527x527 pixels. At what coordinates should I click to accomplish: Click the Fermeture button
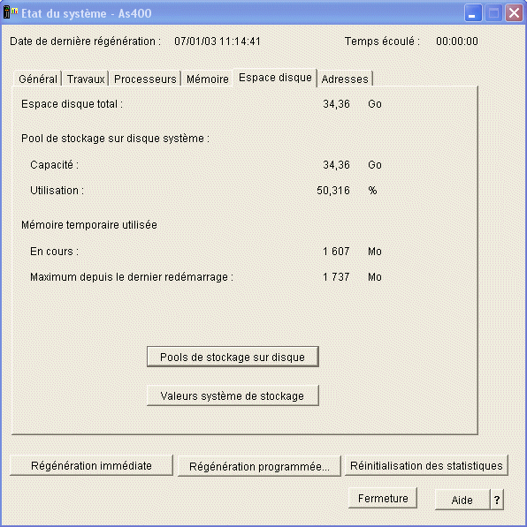pyautogui.click(x=383, y=498)
